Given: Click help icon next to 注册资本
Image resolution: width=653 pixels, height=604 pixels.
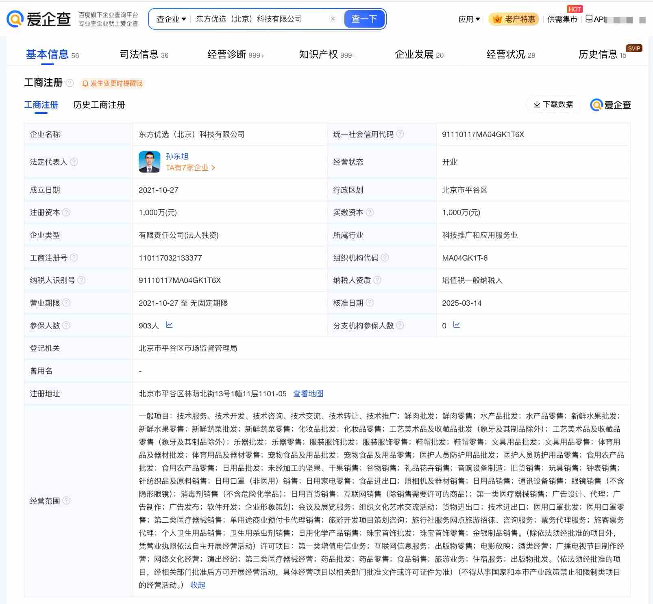Looking at the screenshot, I should coord(66,212).
